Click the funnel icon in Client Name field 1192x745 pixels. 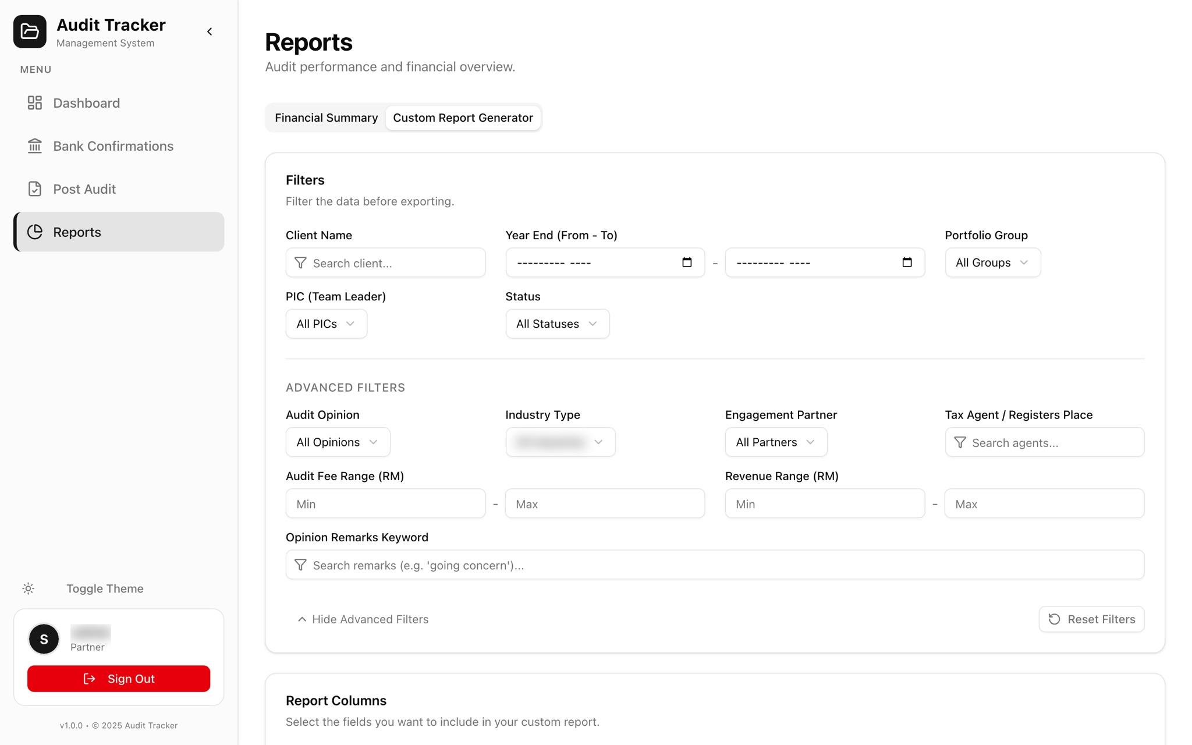pos(300,263)
